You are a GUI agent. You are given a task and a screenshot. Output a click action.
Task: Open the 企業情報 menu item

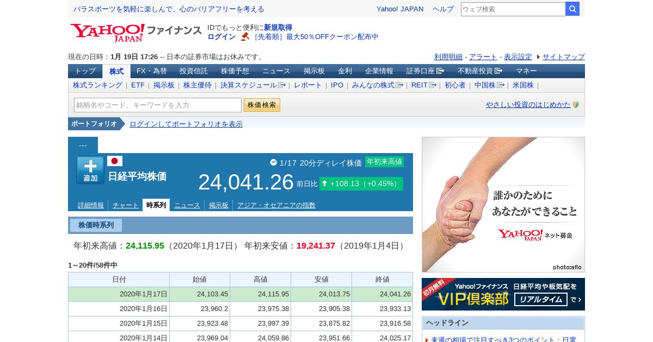pos(379,71)
